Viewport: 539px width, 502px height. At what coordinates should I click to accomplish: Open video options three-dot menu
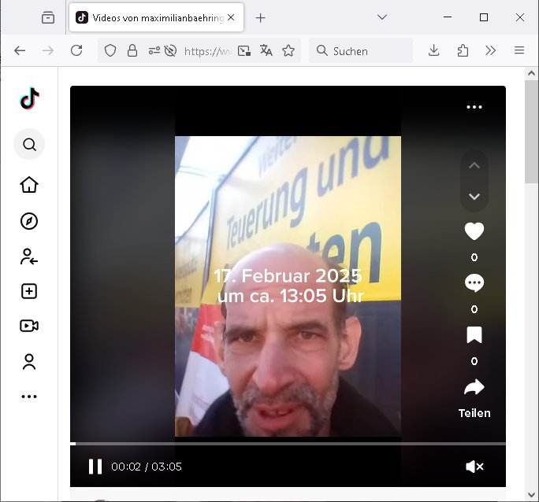click(x=474, y=107)
